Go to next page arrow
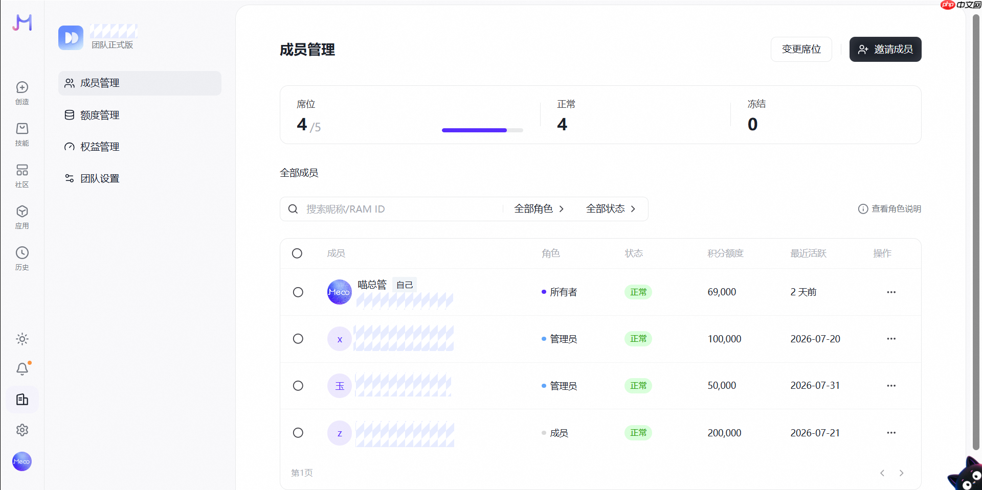Viewport: 982px width, 490px height. point(901,473)
